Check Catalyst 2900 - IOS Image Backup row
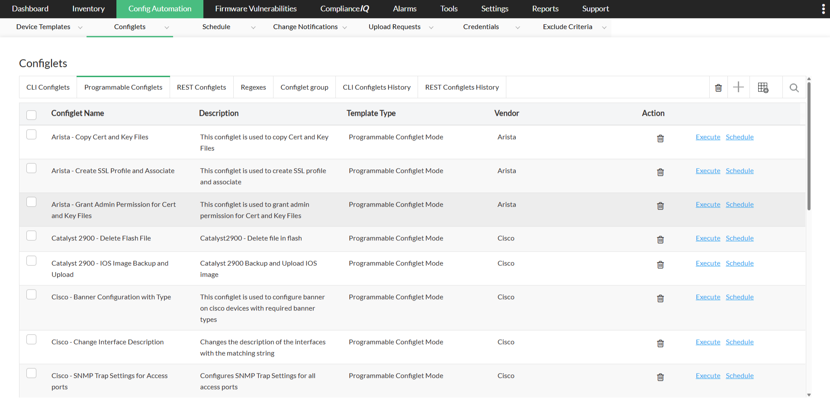830x400 pixels. [31, 261]
